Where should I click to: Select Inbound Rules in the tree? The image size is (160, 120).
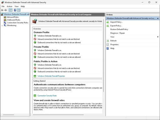[x=13, y=17]
